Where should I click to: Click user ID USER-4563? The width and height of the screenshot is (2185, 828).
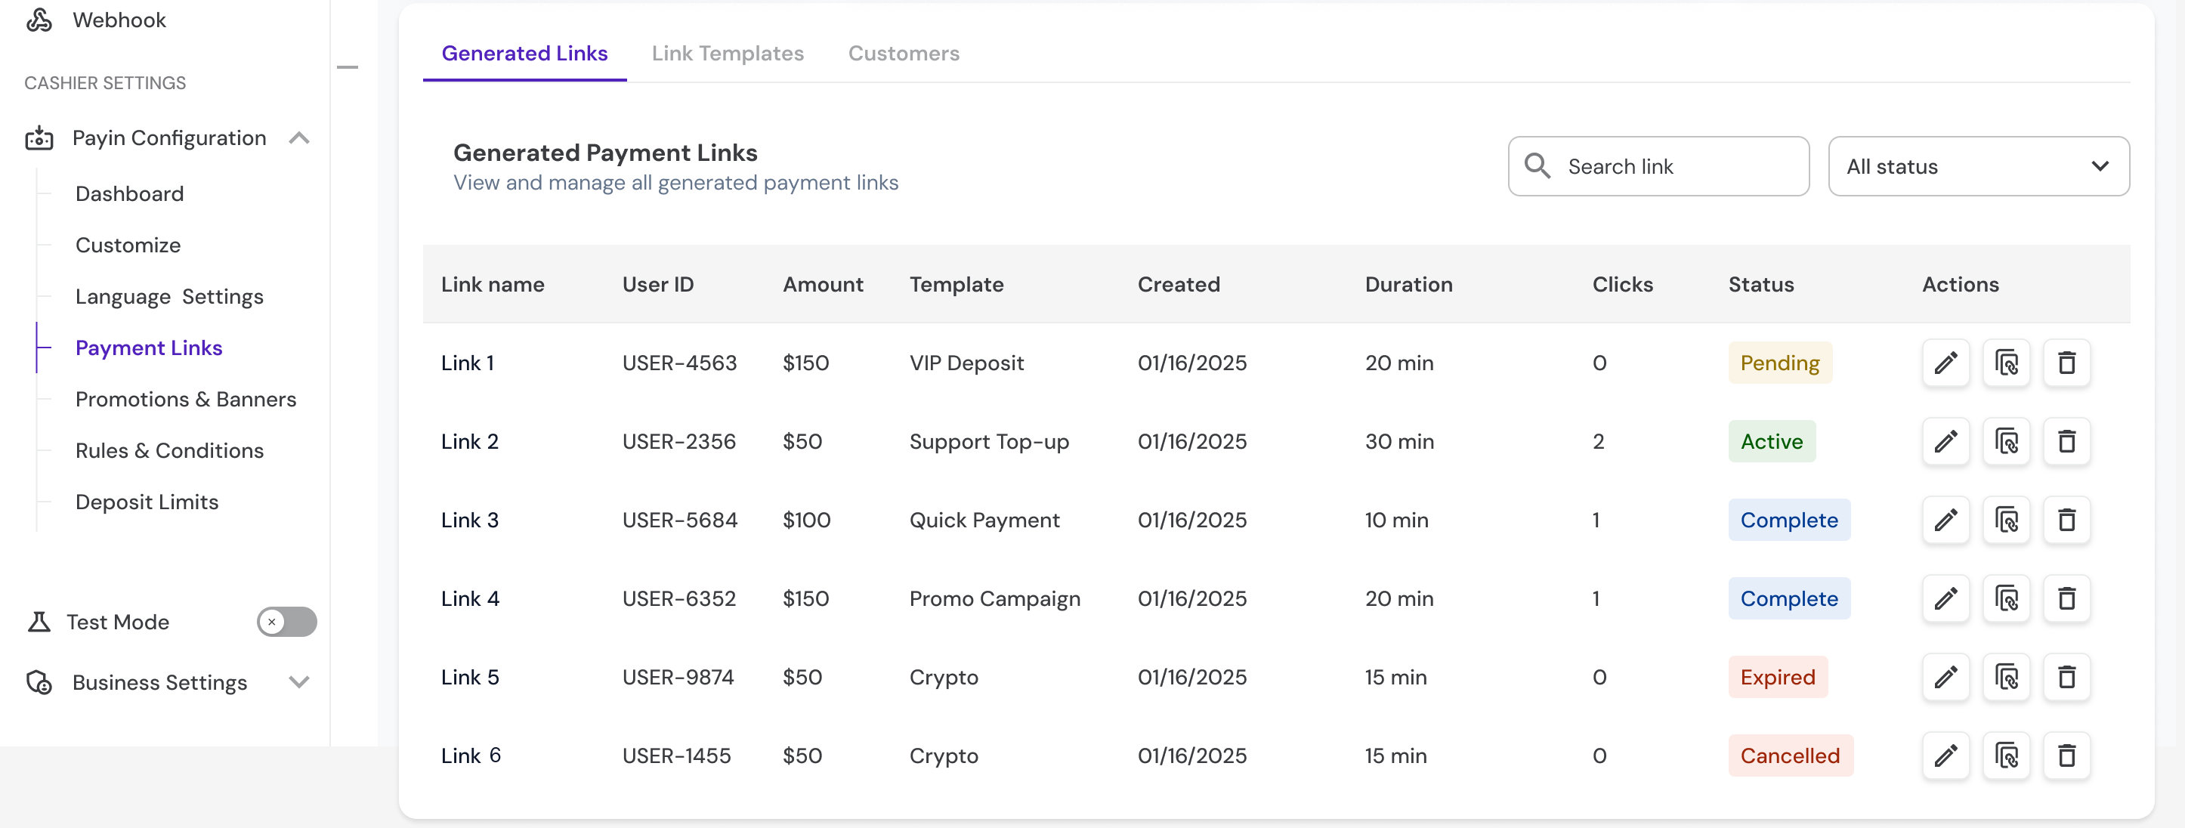[679, 363]
